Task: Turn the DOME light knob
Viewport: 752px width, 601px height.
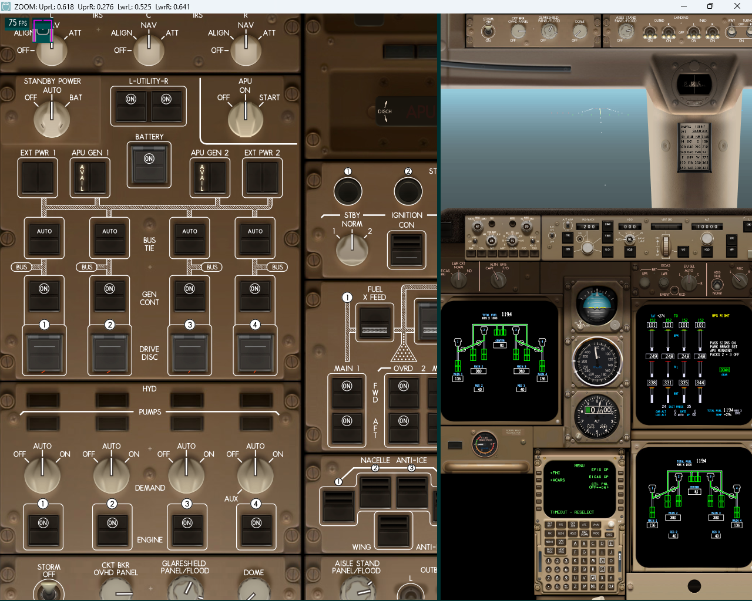Action: (254, 589)
